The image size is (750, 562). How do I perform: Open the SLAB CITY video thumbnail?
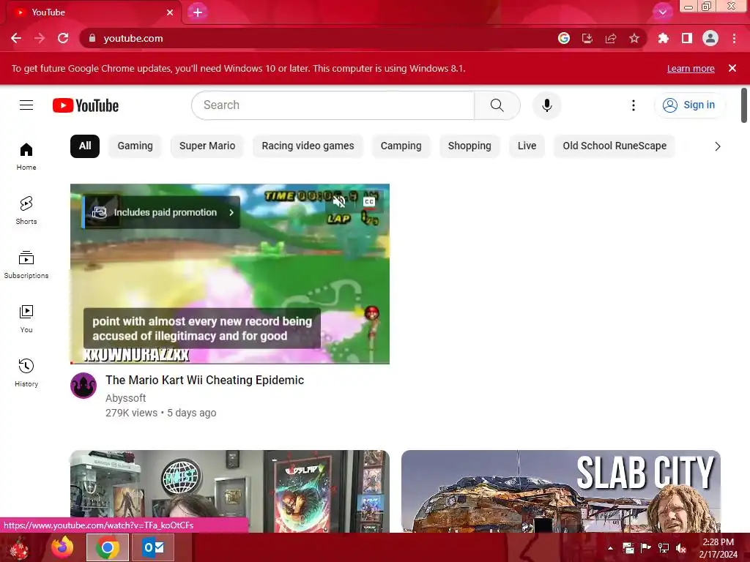tap(560, 491)
